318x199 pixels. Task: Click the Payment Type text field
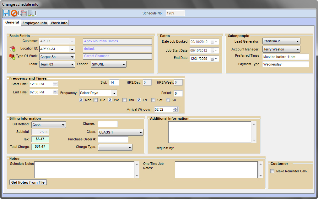(286, 64)
